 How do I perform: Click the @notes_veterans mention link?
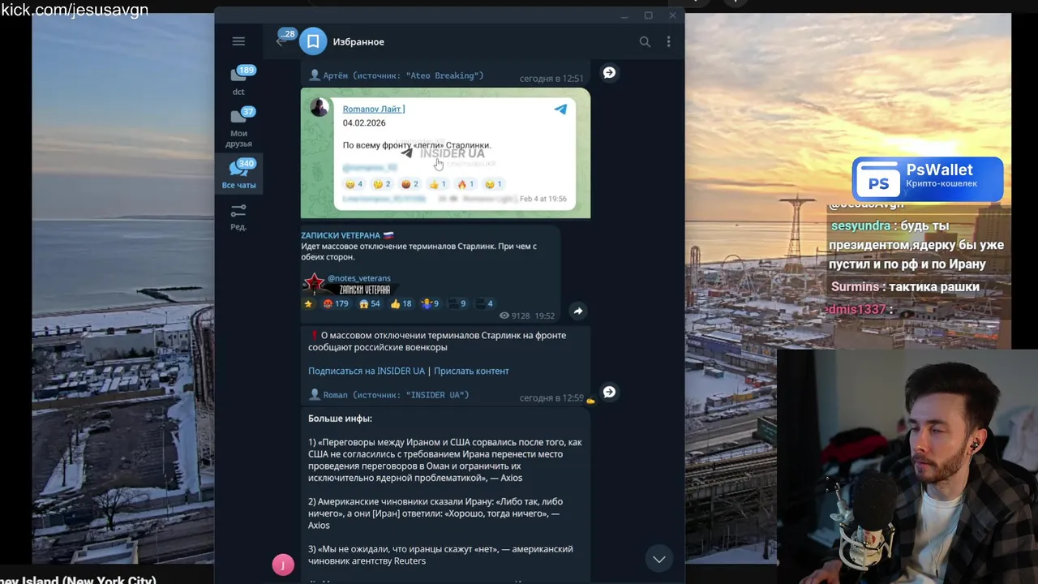click(359, 278)
